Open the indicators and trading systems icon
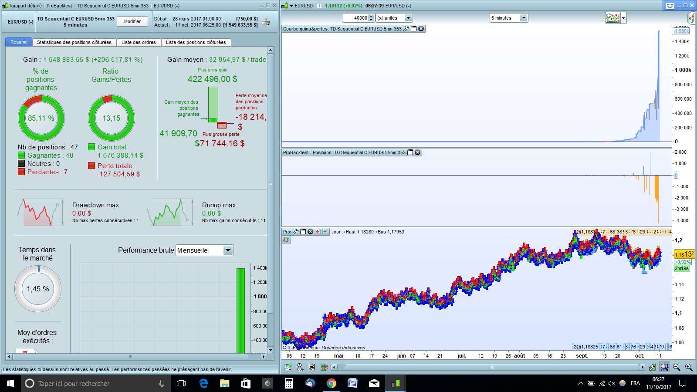 coord(613,18)
